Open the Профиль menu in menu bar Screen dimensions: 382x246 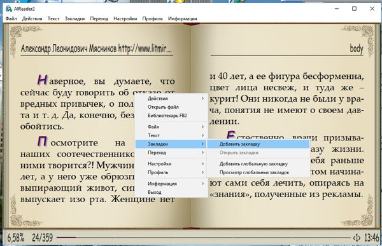(x=152, y=18)
